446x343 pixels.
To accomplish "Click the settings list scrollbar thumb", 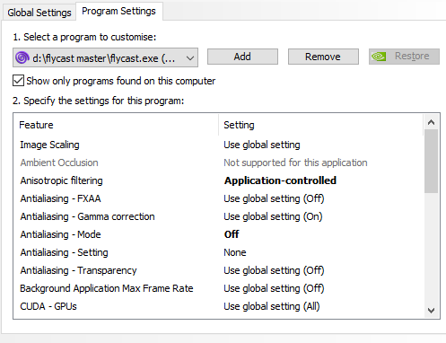I will click(x=431, y=161).
